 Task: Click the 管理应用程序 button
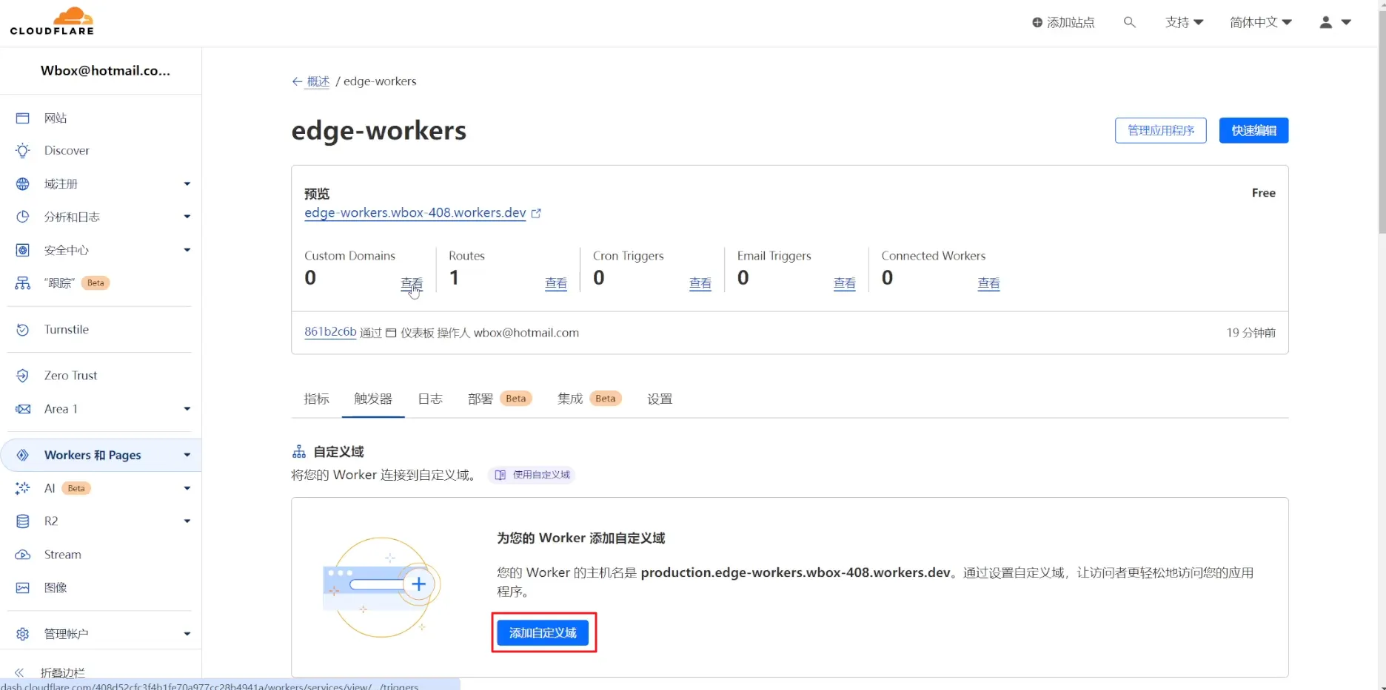[1161, 131]
